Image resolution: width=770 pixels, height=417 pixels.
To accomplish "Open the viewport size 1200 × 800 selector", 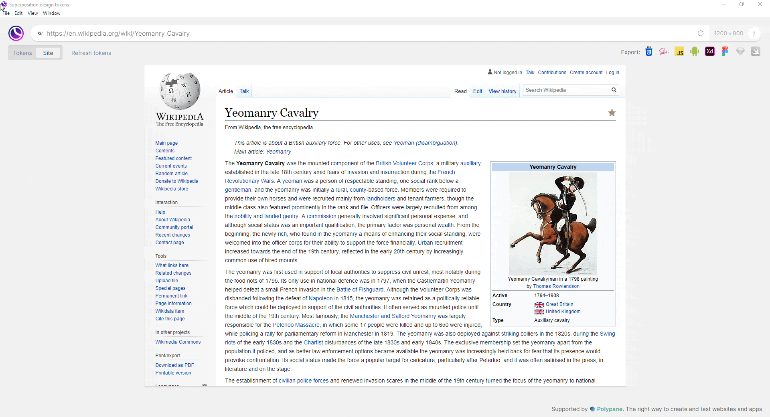I will [728, 33].
